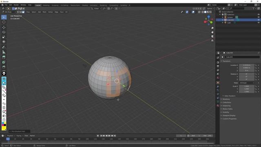Viewport: 261px width, 147px height.
Task: Open the Render properties tab
Action: coord(218,62)
